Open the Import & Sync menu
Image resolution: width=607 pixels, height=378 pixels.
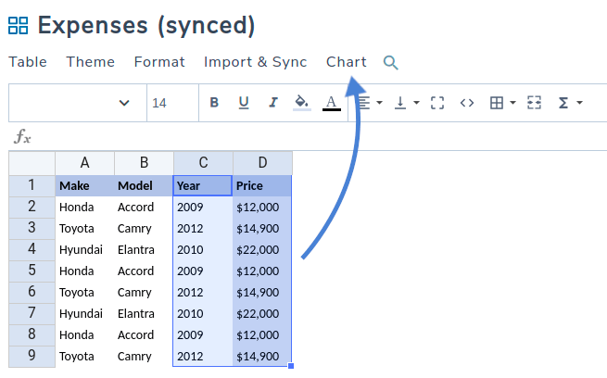255,62
